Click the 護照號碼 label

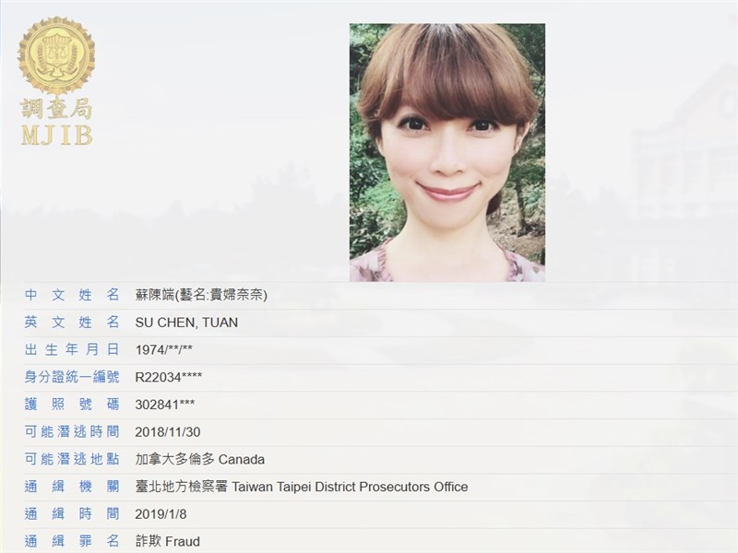coord(72,405)
